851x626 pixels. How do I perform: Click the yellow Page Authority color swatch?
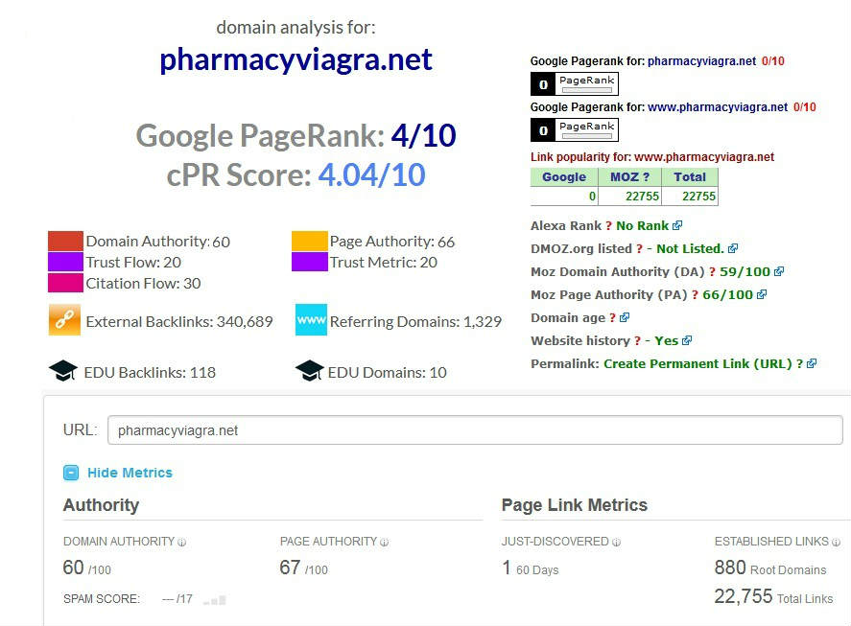[x=309, y=241]
